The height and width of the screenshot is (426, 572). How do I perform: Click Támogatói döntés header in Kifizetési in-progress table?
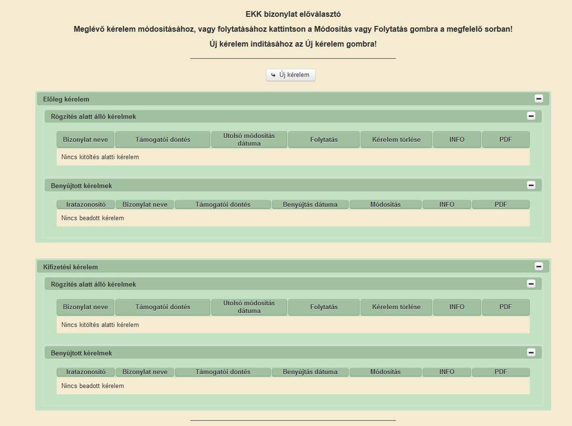[163, 307]
